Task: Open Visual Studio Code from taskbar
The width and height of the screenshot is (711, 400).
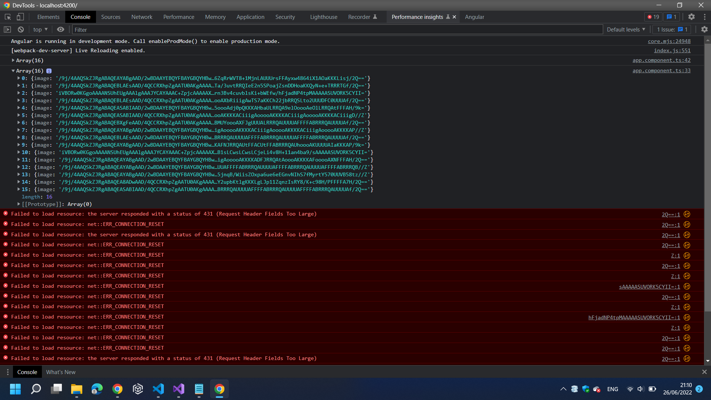Action: point(158,389)
